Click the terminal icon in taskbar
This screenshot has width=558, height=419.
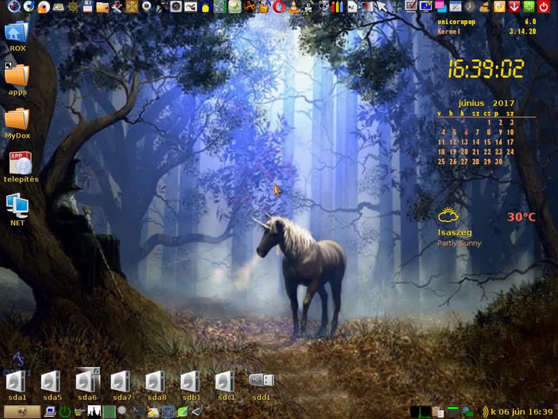(x=138, y=412)
